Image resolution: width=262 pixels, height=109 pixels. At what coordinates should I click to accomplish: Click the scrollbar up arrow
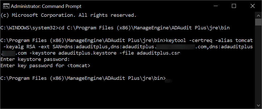coord(258,15)
